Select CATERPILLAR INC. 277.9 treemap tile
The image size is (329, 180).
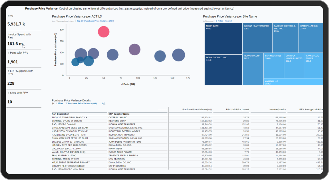coord(311,38)
